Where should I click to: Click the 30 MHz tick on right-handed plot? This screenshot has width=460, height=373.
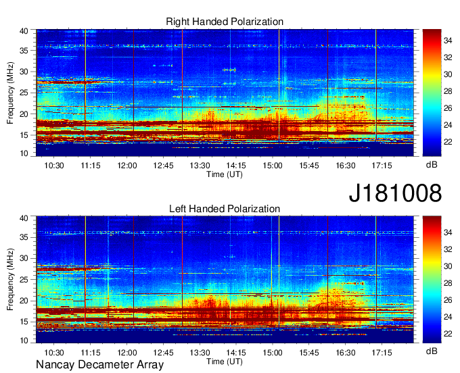(x=24, y=72)
